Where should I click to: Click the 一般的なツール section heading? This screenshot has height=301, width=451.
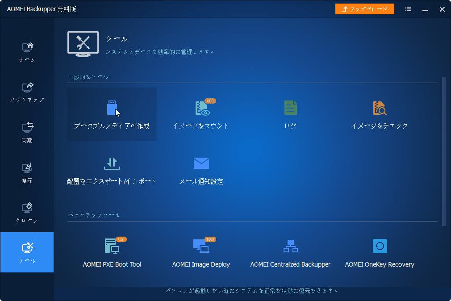(88, 77)
